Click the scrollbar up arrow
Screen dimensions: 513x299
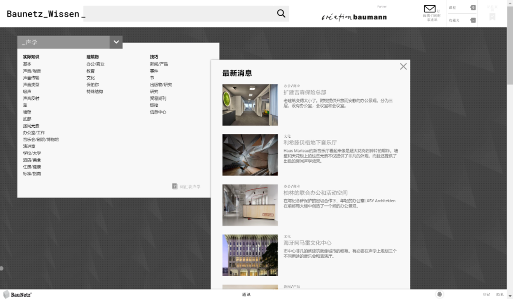click(x=510, y=2)
